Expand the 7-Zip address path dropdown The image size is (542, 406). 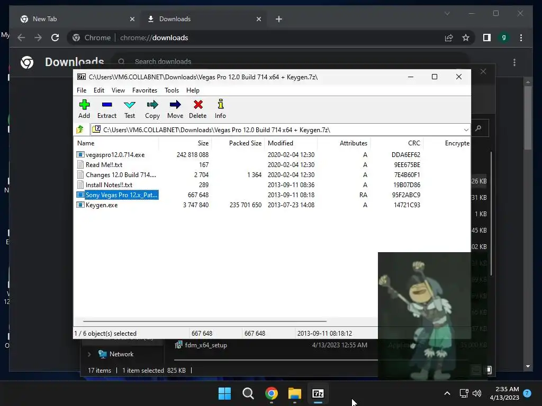coord(466,130)
